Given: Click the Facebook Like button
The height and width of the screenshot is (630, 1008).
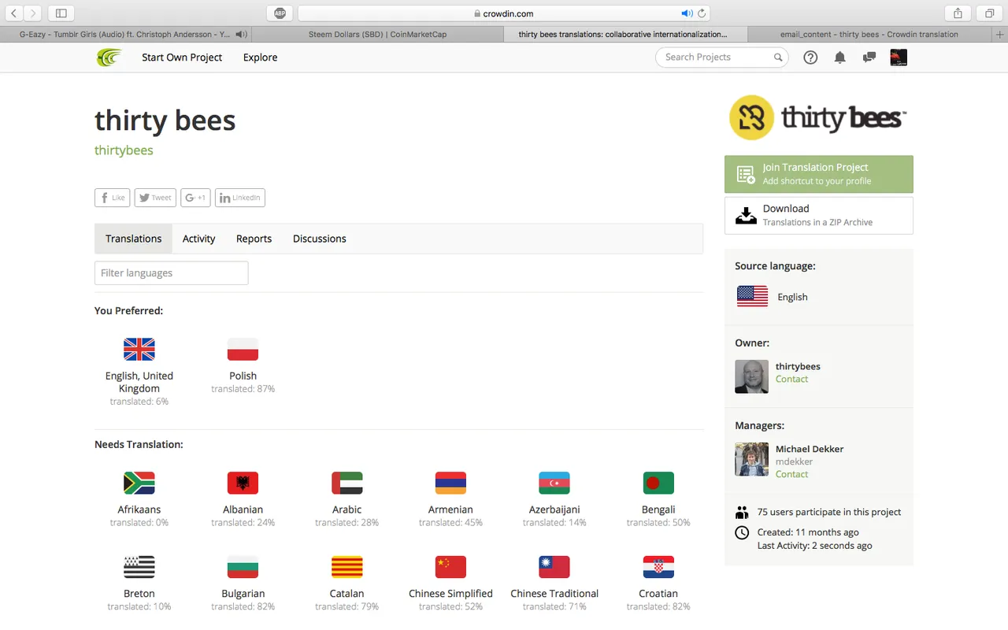Looking at the screenshot, I should 112,198.
